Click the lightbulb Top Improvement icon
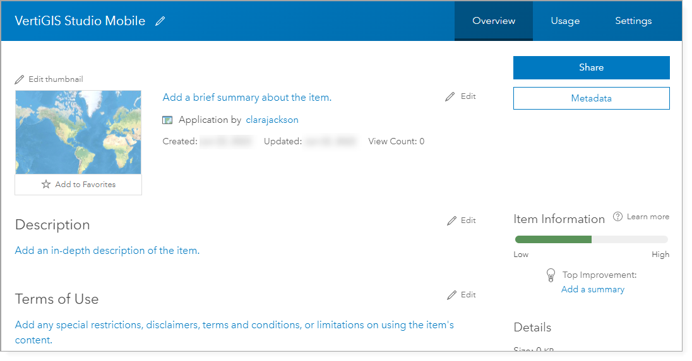 tap(551, 275)
